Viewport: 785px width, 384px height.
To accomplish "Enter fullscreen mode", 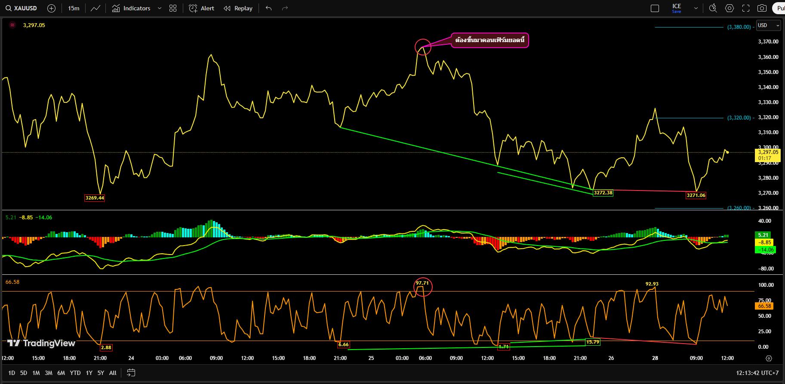I will pos(746,8).
